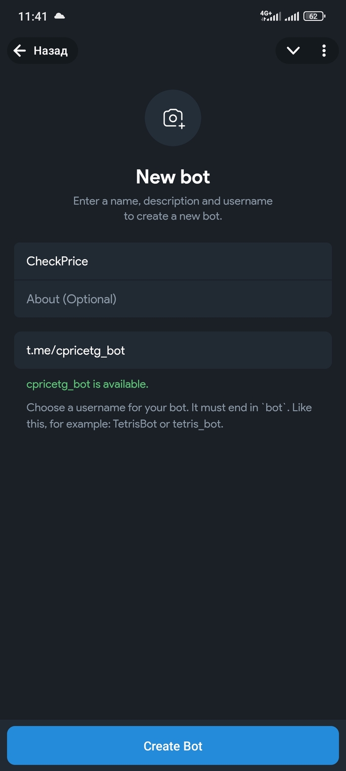Focus the CheckPrice bot name field
The image size is (346, 771).
coord(173,261)
